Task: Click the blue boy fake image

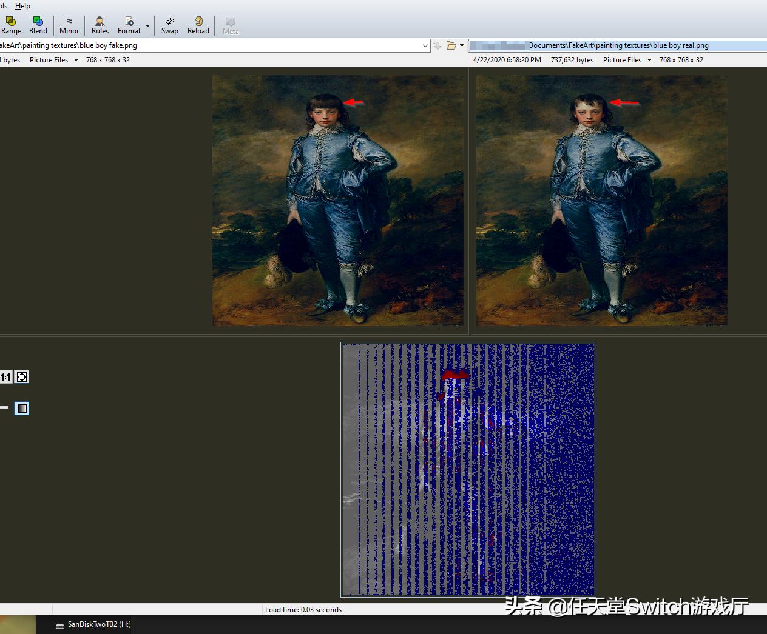Action: (x=337, y=201)
